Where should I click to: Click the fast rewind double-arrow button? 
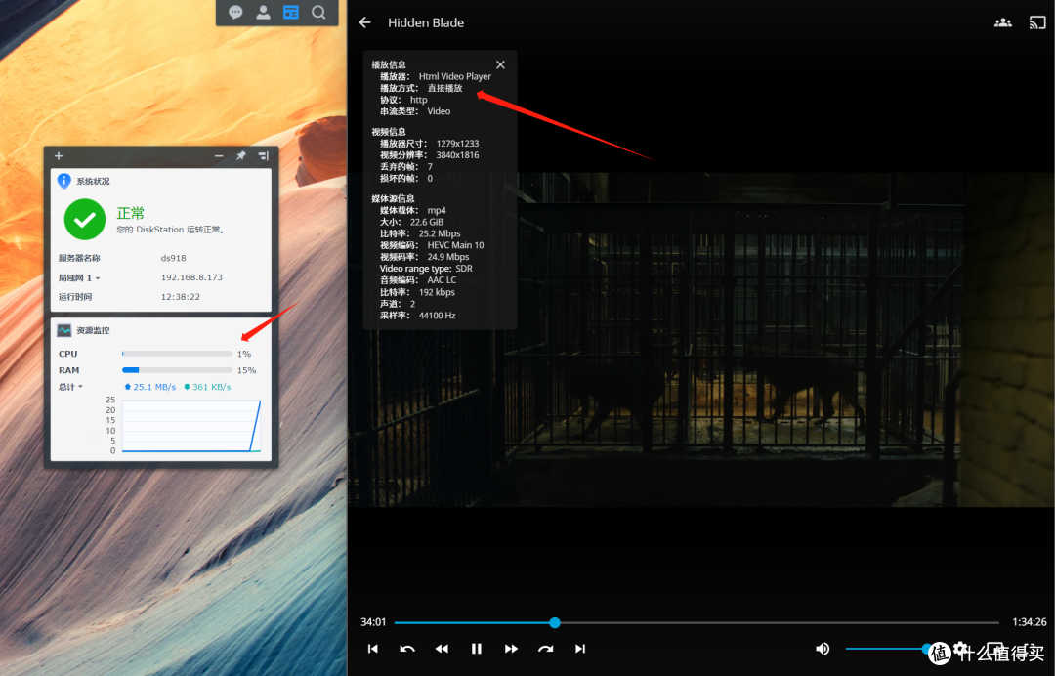[x=442, y=649]
